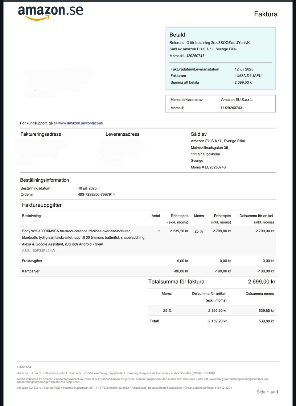The height and width of the screenshot is (406, 296).
Task: Select LU-BIO-04 footer code
Action: coord(24,367)
